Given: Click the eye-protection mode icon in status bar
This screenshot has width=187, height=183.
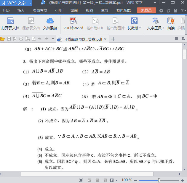Looking at the screenshot, I should (x=112, y=180).
